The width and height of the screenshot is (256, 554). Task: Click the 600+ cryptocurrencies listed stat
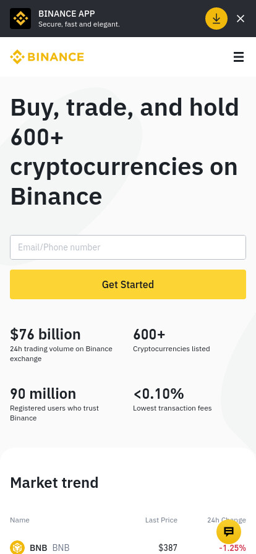click(171, 340)
